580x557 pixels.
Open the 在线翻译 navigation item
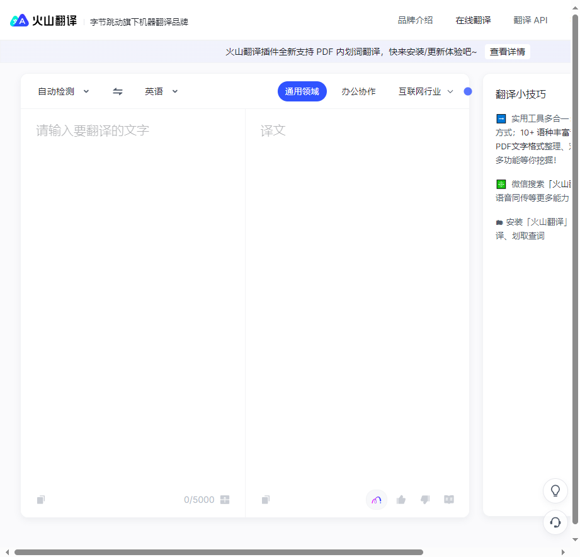473,20
